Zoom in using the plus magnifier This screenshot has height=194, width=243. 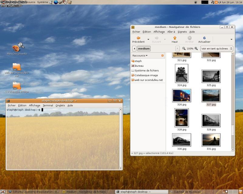(196, 48)
